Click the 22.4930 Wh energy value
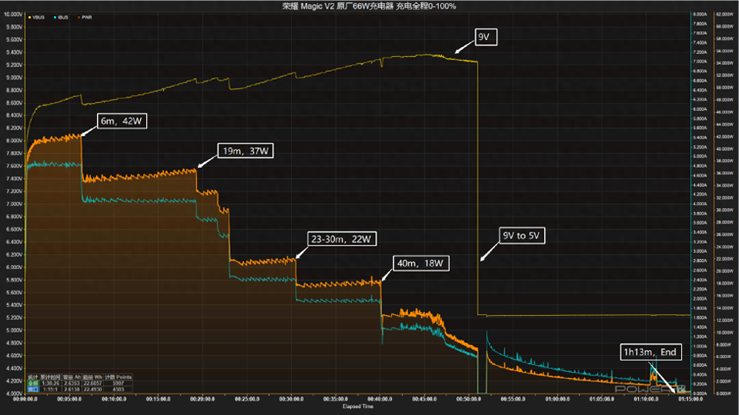The image size is (739, 415). [93, 389]
